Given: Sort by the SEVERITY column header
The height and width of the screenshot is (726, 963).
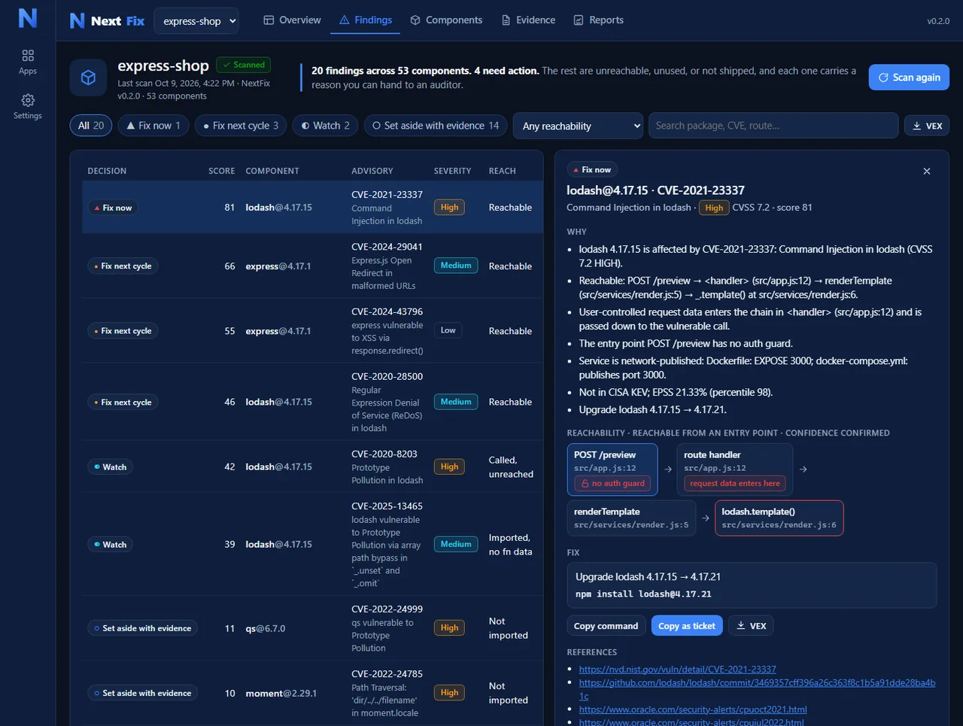Looking at the screenshot, I should click(x=452, y=171).
